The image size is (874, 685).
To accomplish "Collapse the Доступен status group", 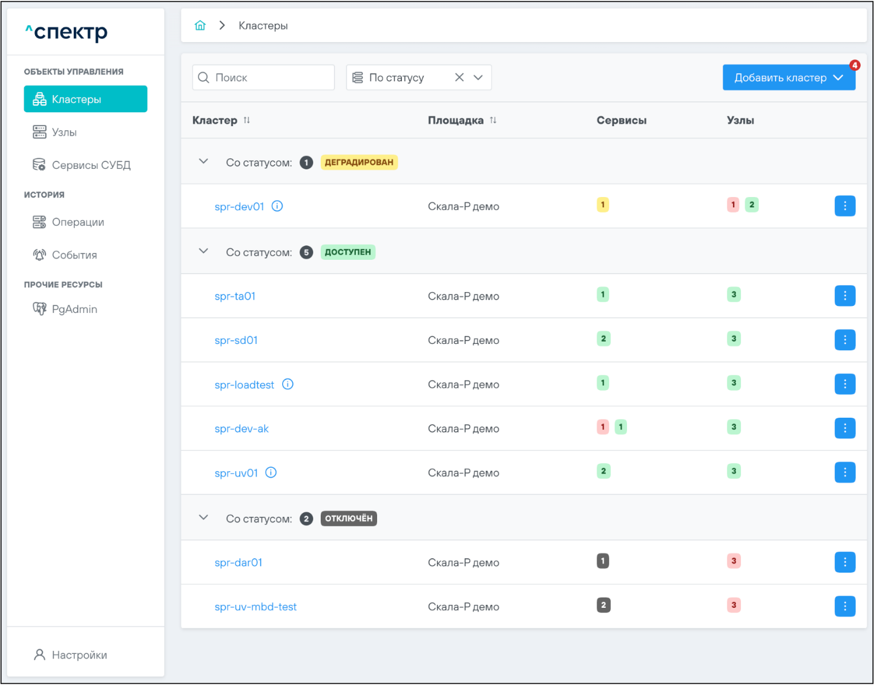I will tap(203, 251).
